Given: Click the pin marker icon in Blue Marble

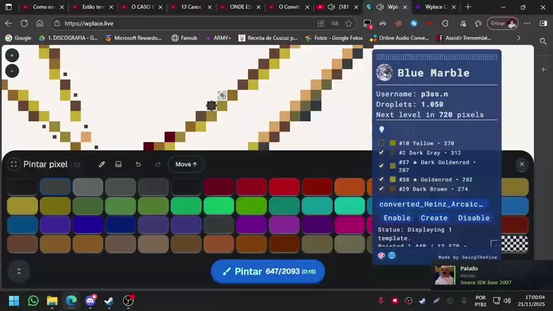Looking at the screenshot, I should click(381, 130).
